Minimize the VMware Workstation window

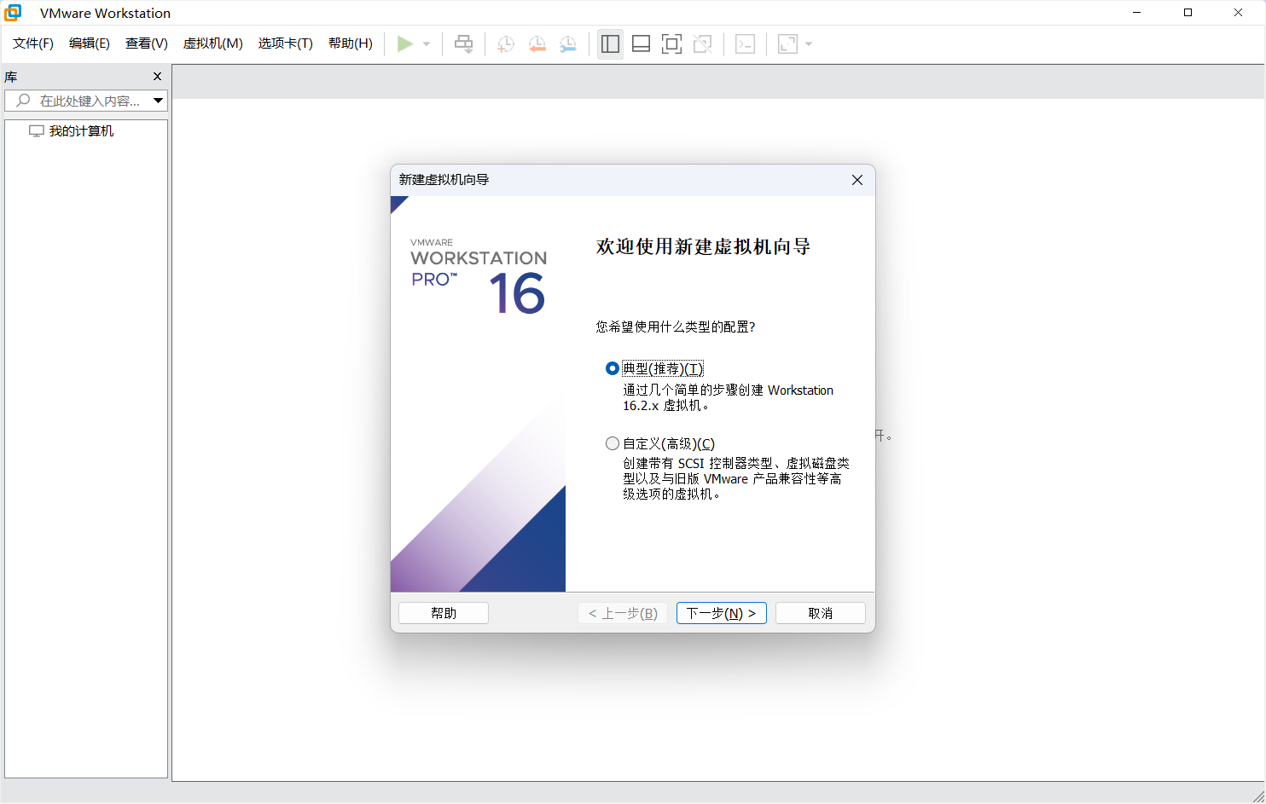[x=1137, y=13]
